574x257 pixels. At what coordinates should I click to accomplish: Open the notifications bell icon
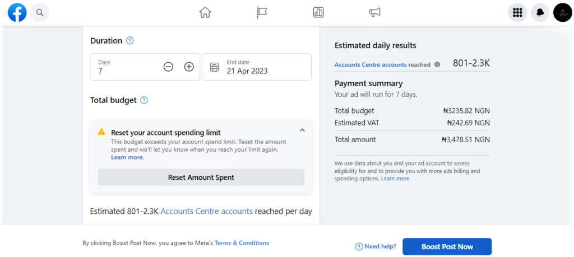(x=540, y=13)
